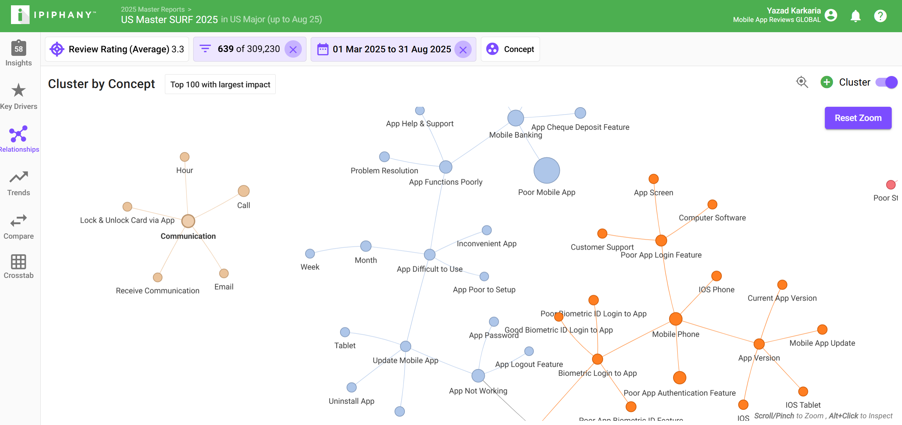Open the Concept selector
Image resolution: width=902 pixels, height=425 pixels.
(510, 49)
